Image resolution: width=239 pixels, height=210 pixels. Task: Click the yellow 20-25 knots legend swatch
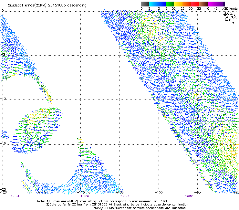[x=178, y=4]
